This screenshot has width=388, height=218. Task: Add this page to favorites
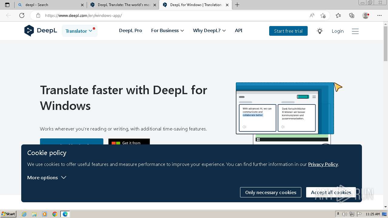[x=323, y=15]
